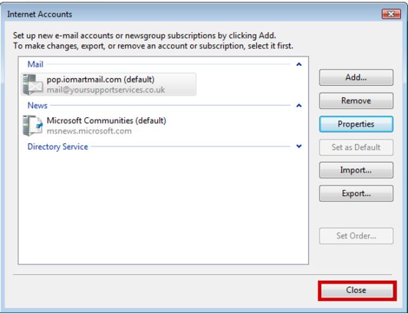Click the msnews.microsoft.com server text
This screenshot has height=313, width=408.
point(89,131)
